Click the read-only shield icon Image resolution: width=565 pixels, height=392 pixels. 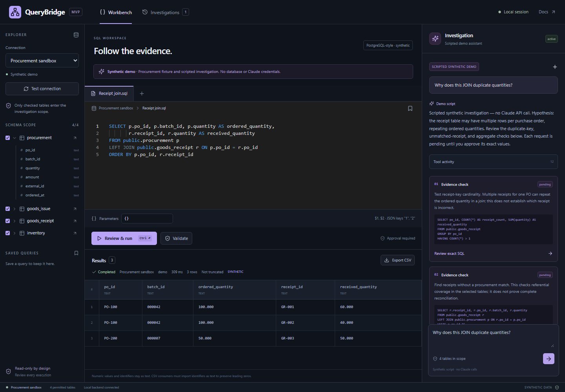[x=8, y=372]
